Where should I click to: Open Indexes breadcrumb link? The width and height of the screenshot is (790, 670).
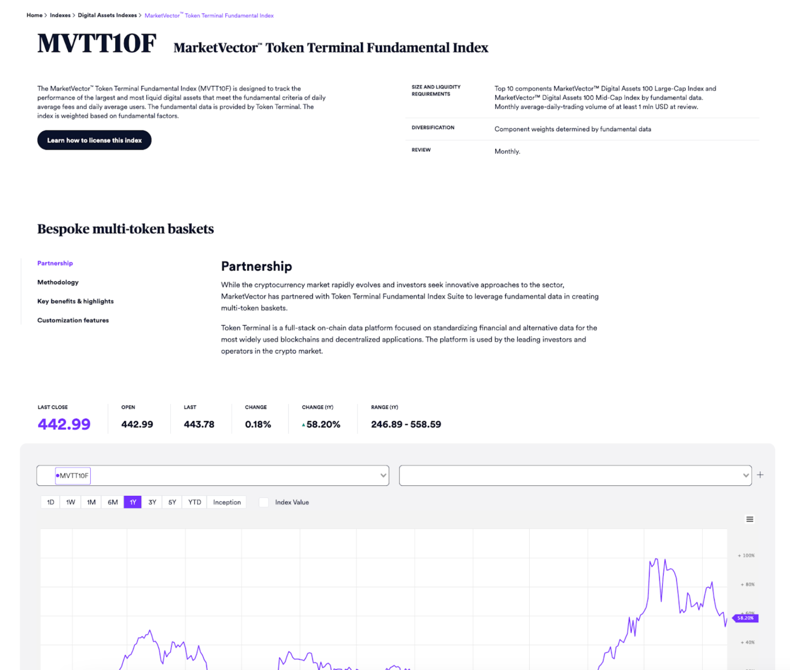(x=60, y=15)
